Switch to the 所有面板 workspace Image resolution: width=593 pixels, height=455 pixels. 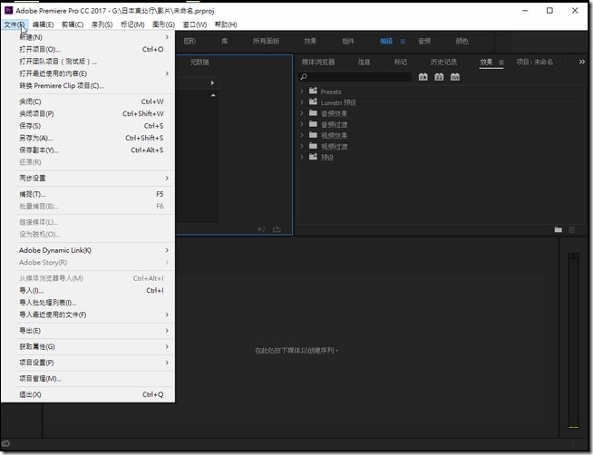(x=266, y=41)
